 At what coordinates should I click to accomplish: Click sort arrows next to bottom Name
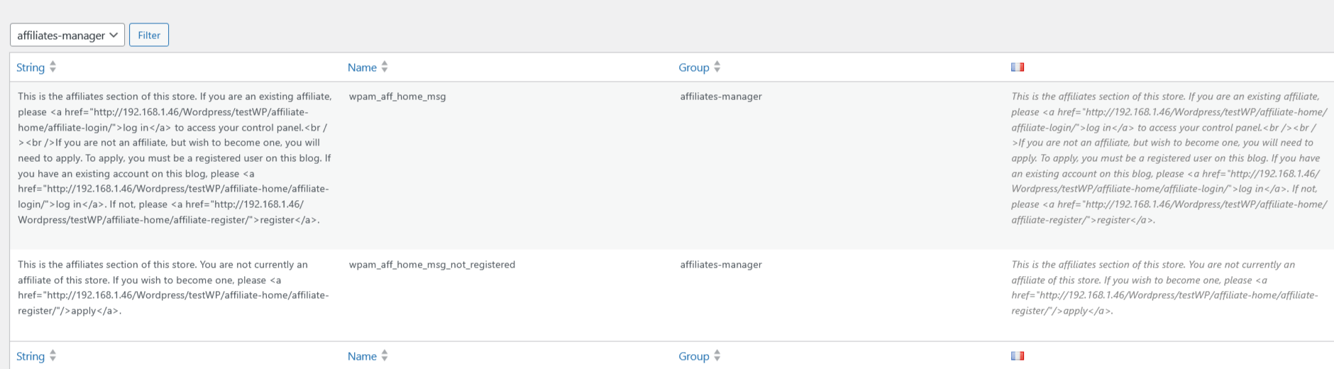coord(385,356)
